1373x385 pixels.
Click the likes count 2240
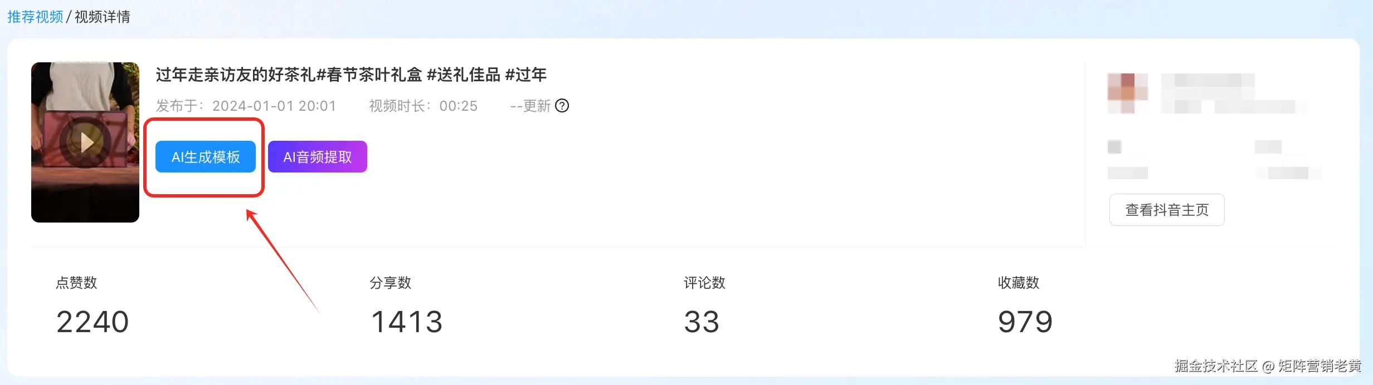(92, 322)
